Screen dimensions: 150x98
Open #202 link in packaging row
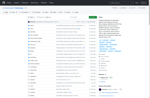click(83, 48)
